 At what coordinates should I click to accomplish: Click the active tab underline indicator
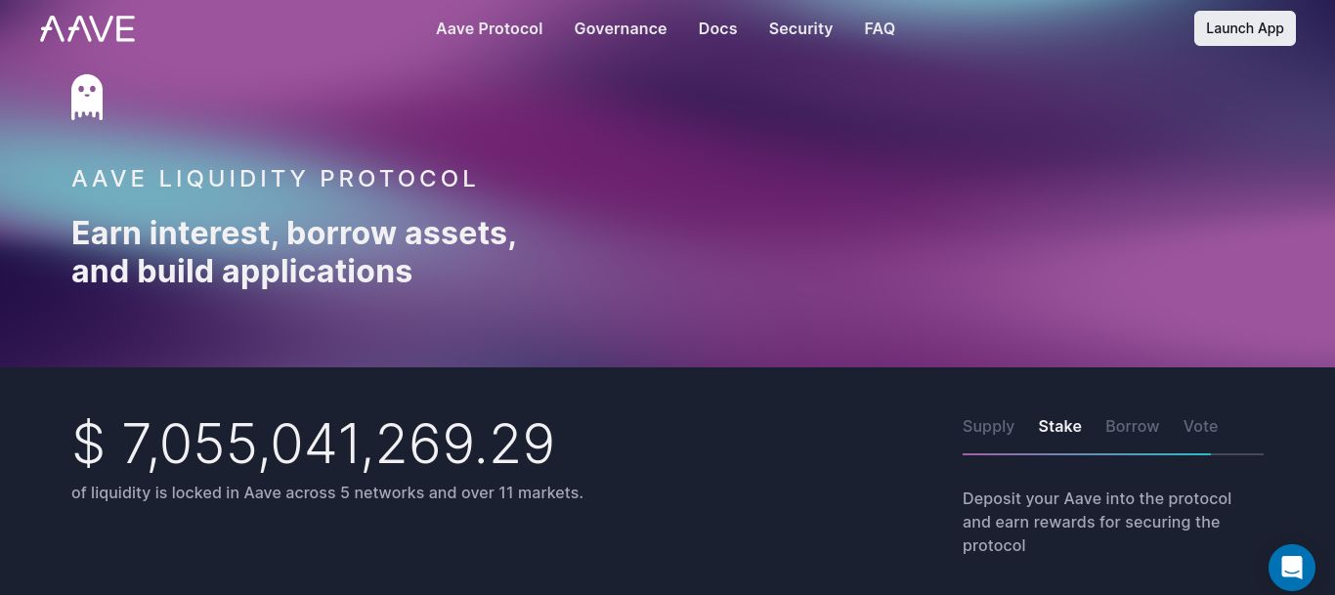[1087, 454]
